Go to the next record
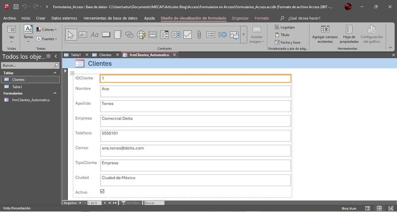This screenshot has height=212, width=397. (x=105, y=203)
